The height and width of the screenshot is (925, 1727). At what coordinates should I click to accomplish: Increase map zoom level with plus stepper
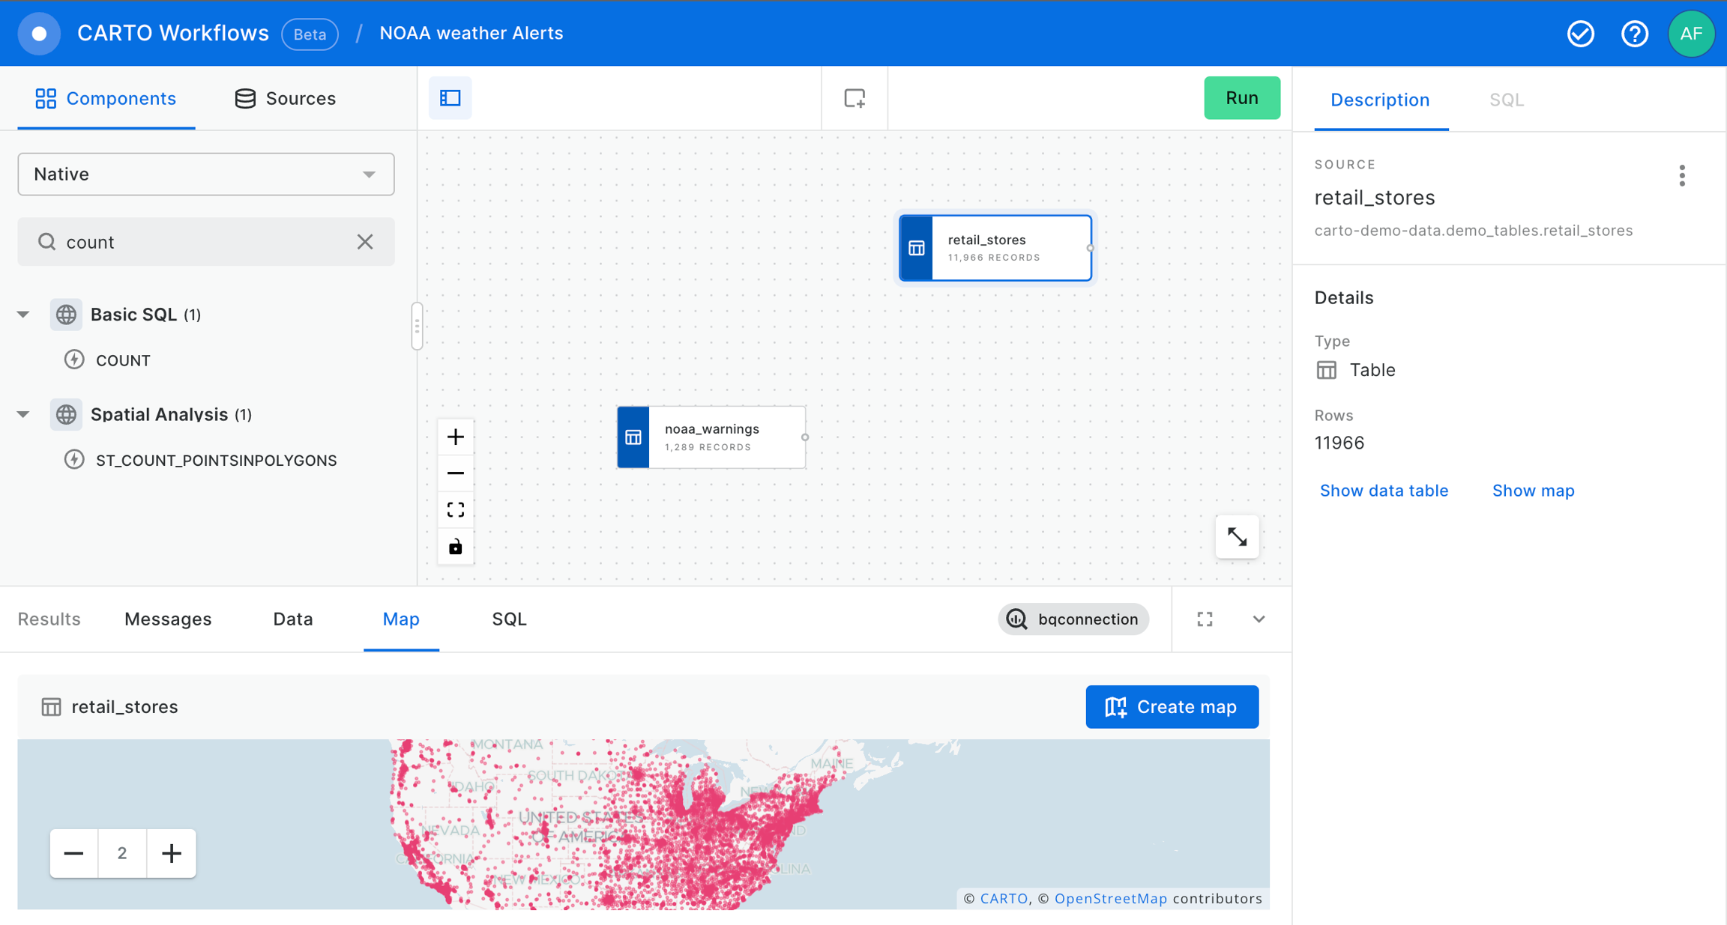tap(172, 853)
